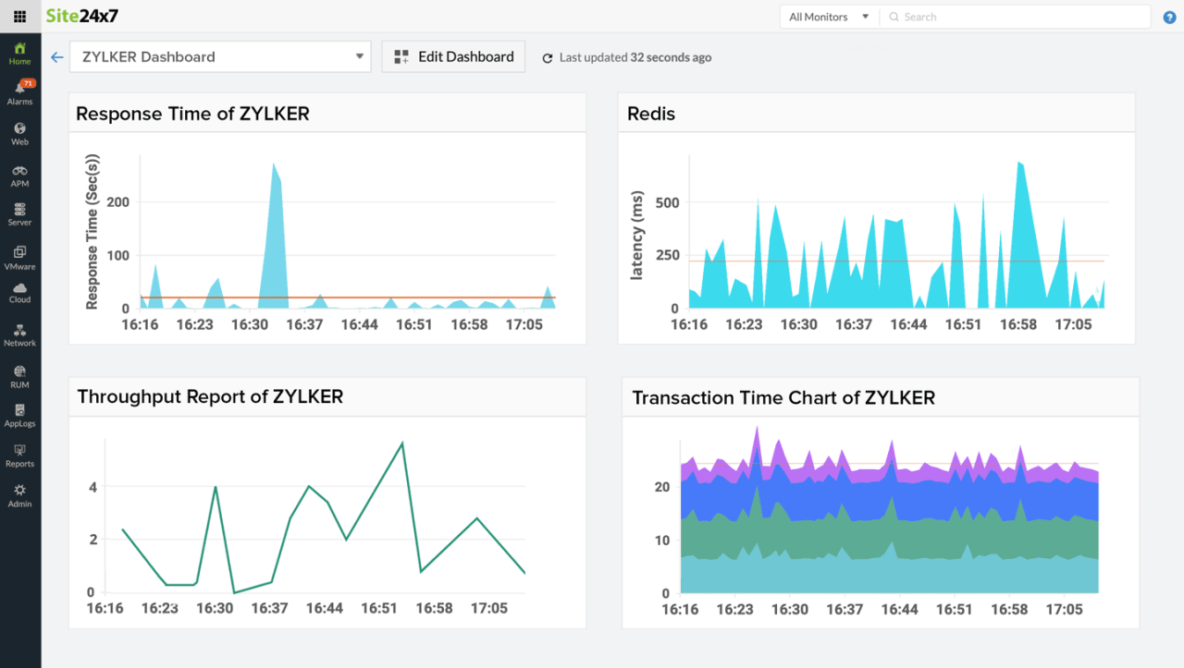This screenshot has height=668, width=1184.
Task: Open the apps grid menu
Action: pos(19,16)
